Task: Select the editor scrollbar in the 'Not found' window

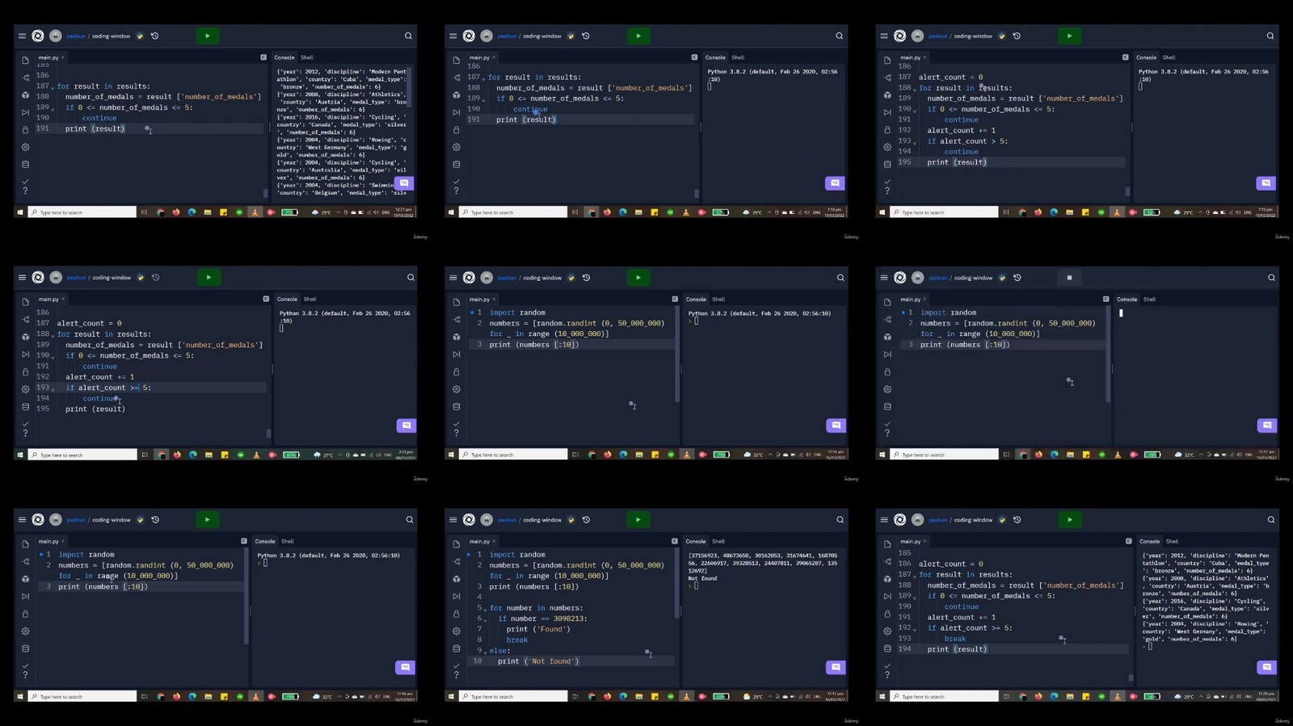Action: click(x=677, y=584)
